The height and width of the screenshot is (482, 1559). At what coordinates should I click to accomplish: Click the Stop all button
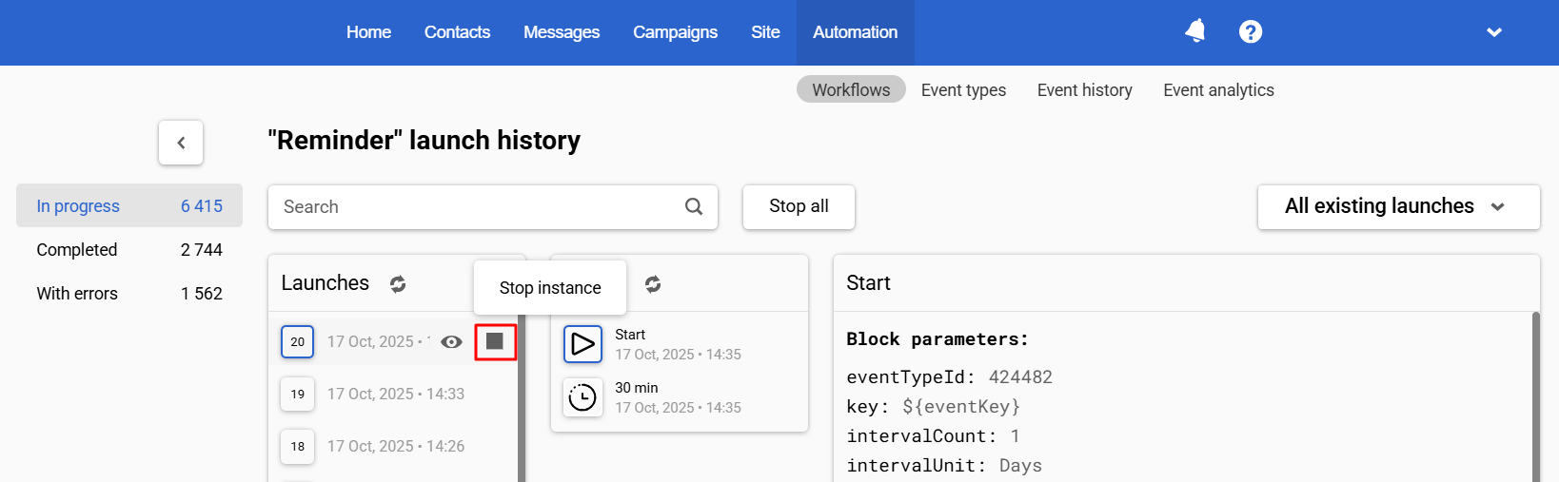click(x=799, y=206)
